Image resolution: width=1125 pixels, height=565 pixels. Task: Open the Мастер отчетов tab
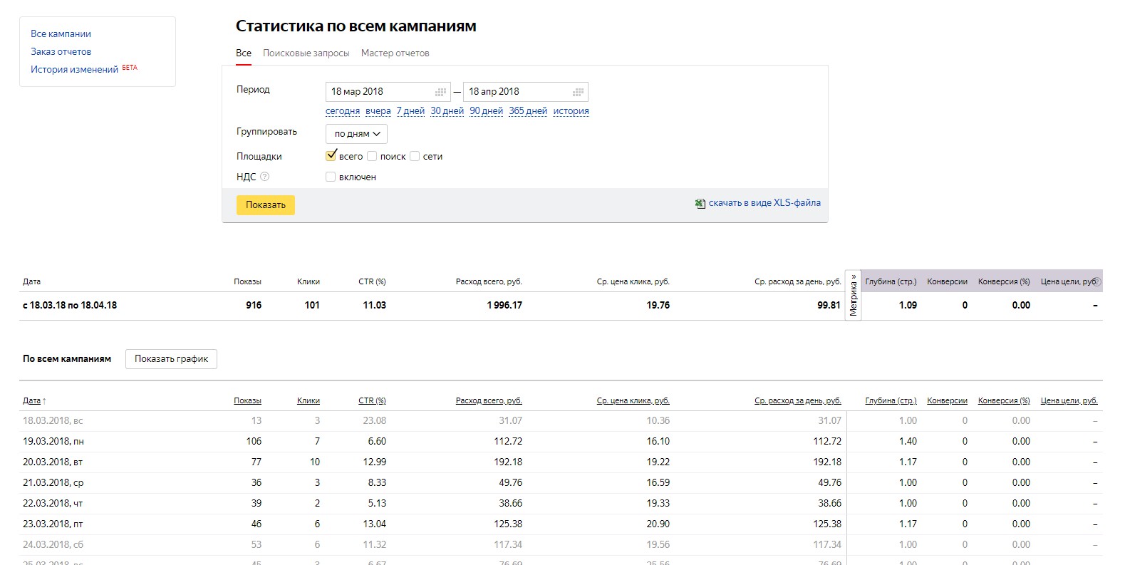(395, 53)
